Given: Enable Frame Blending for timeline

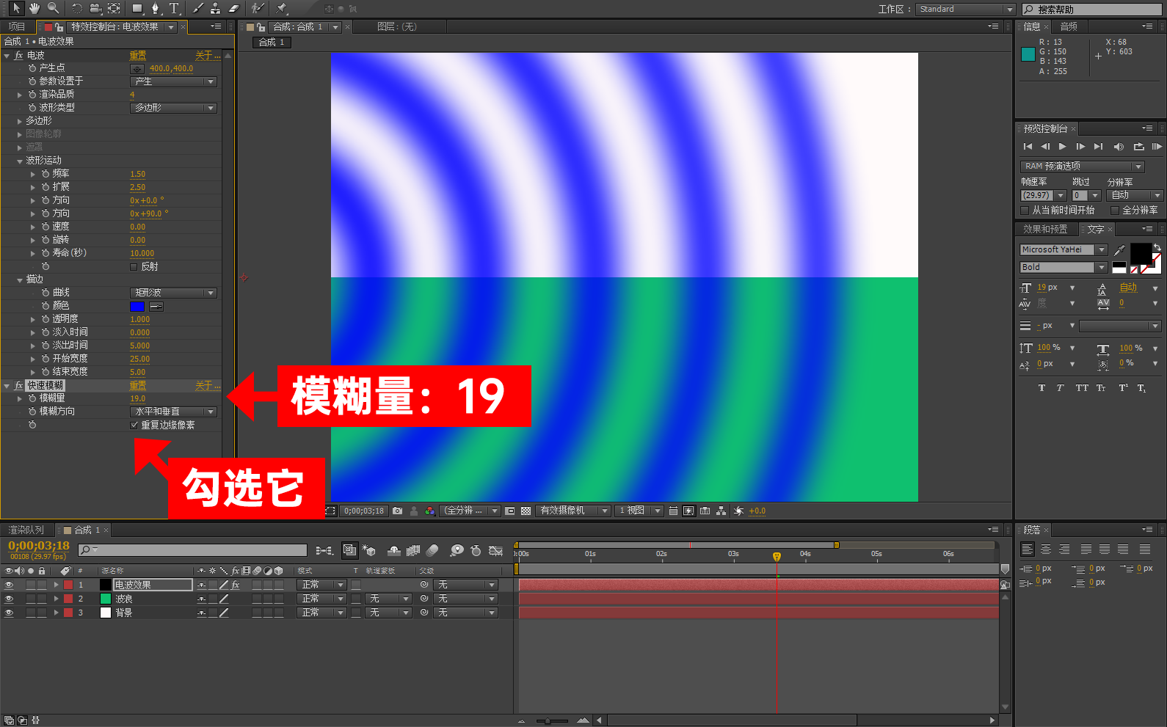Looking at the screenshot, I should click(413, 550).
